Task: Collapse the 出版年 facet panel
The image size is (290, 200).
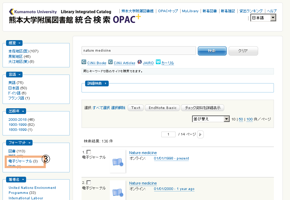Action: [16, 111]
